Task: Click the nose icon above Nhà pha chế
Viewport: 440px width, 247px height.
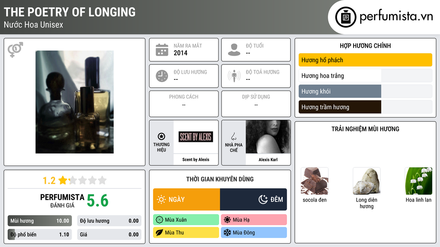Action: (233, 136)
